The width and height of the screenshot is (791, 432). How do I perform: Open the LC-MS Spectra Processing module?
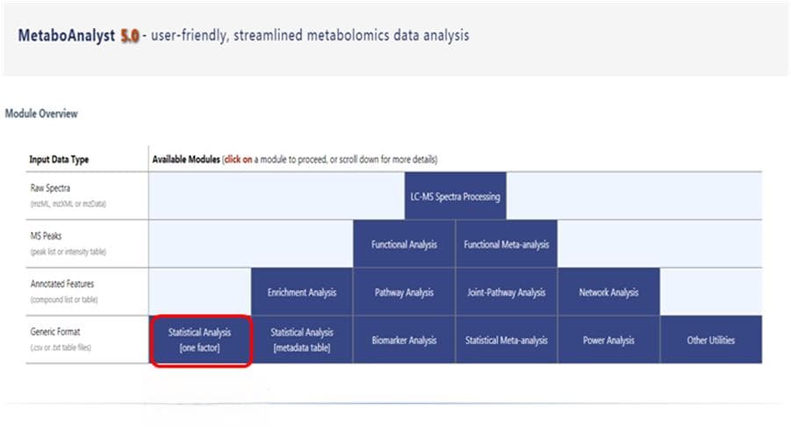(455, 196)
